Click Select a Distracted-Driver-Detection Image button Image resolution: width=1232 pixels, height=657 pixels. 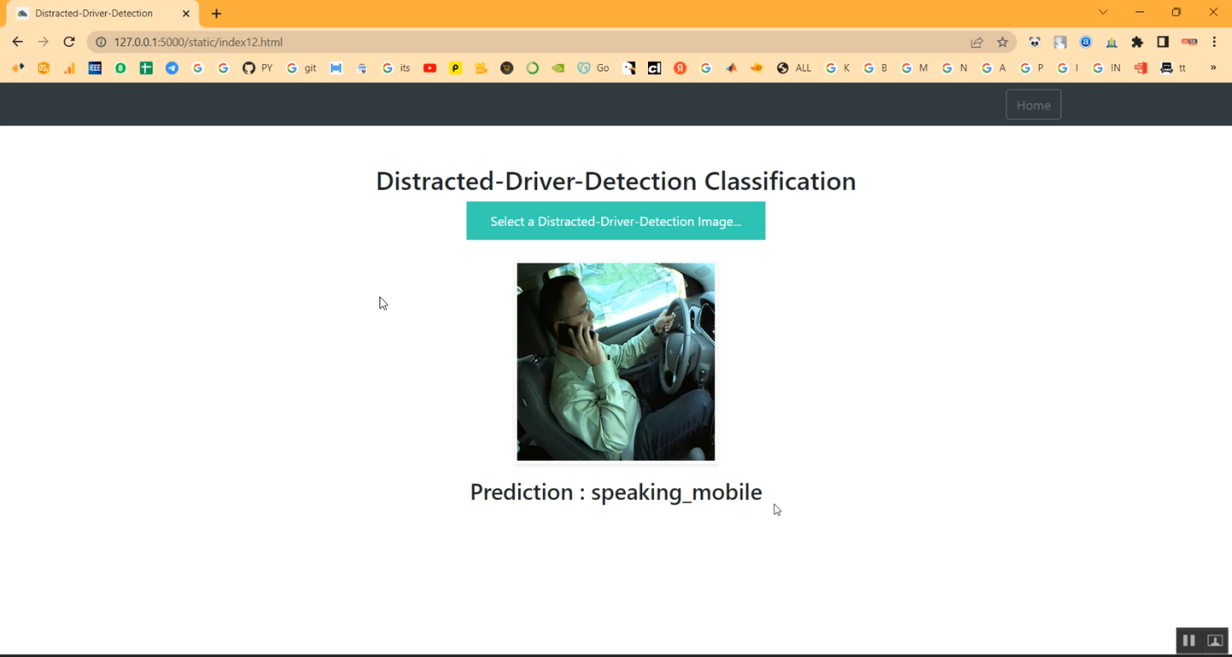click(x=615, y=221)
